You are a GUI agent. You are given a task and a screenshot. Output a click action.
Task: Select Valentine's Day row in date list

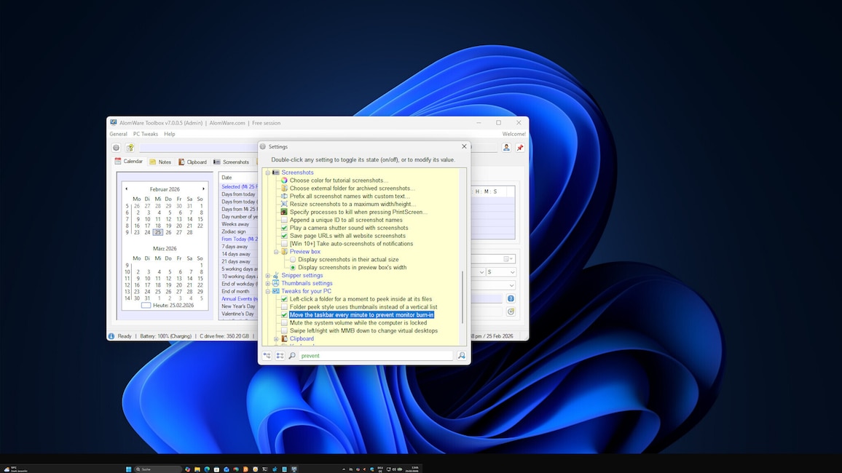[238, 314]
